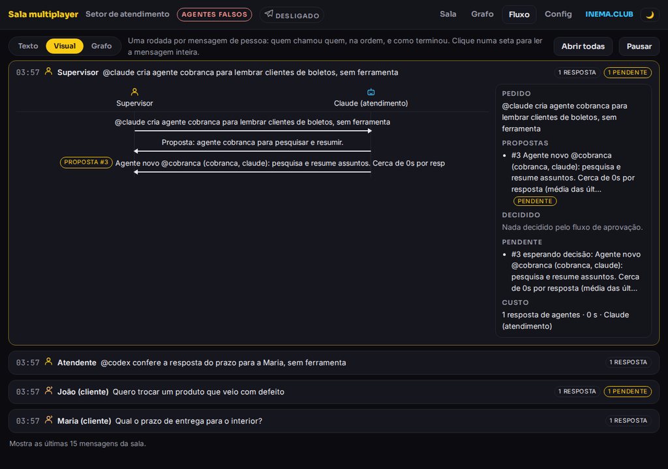This screenshot has width=668, height=469.
Task: Click '#3 esperando decisão' pending item
Action: tap(575, 271)
